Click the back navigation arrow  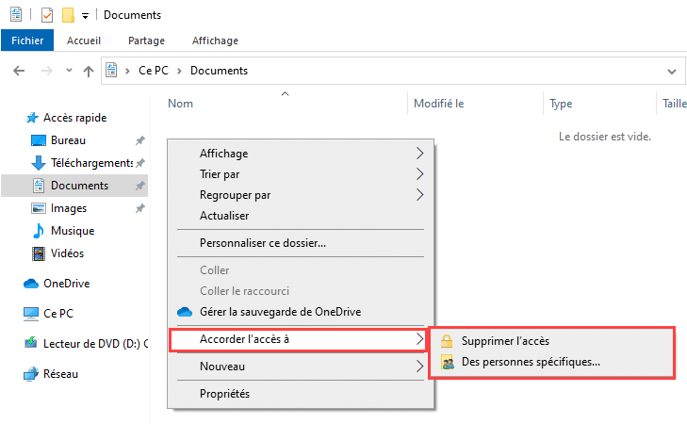pyautogui.click(x=19, y=71)
